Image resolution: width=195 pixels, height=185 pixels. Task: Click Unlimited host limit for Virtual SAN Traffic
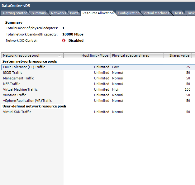tap(102, 112)
